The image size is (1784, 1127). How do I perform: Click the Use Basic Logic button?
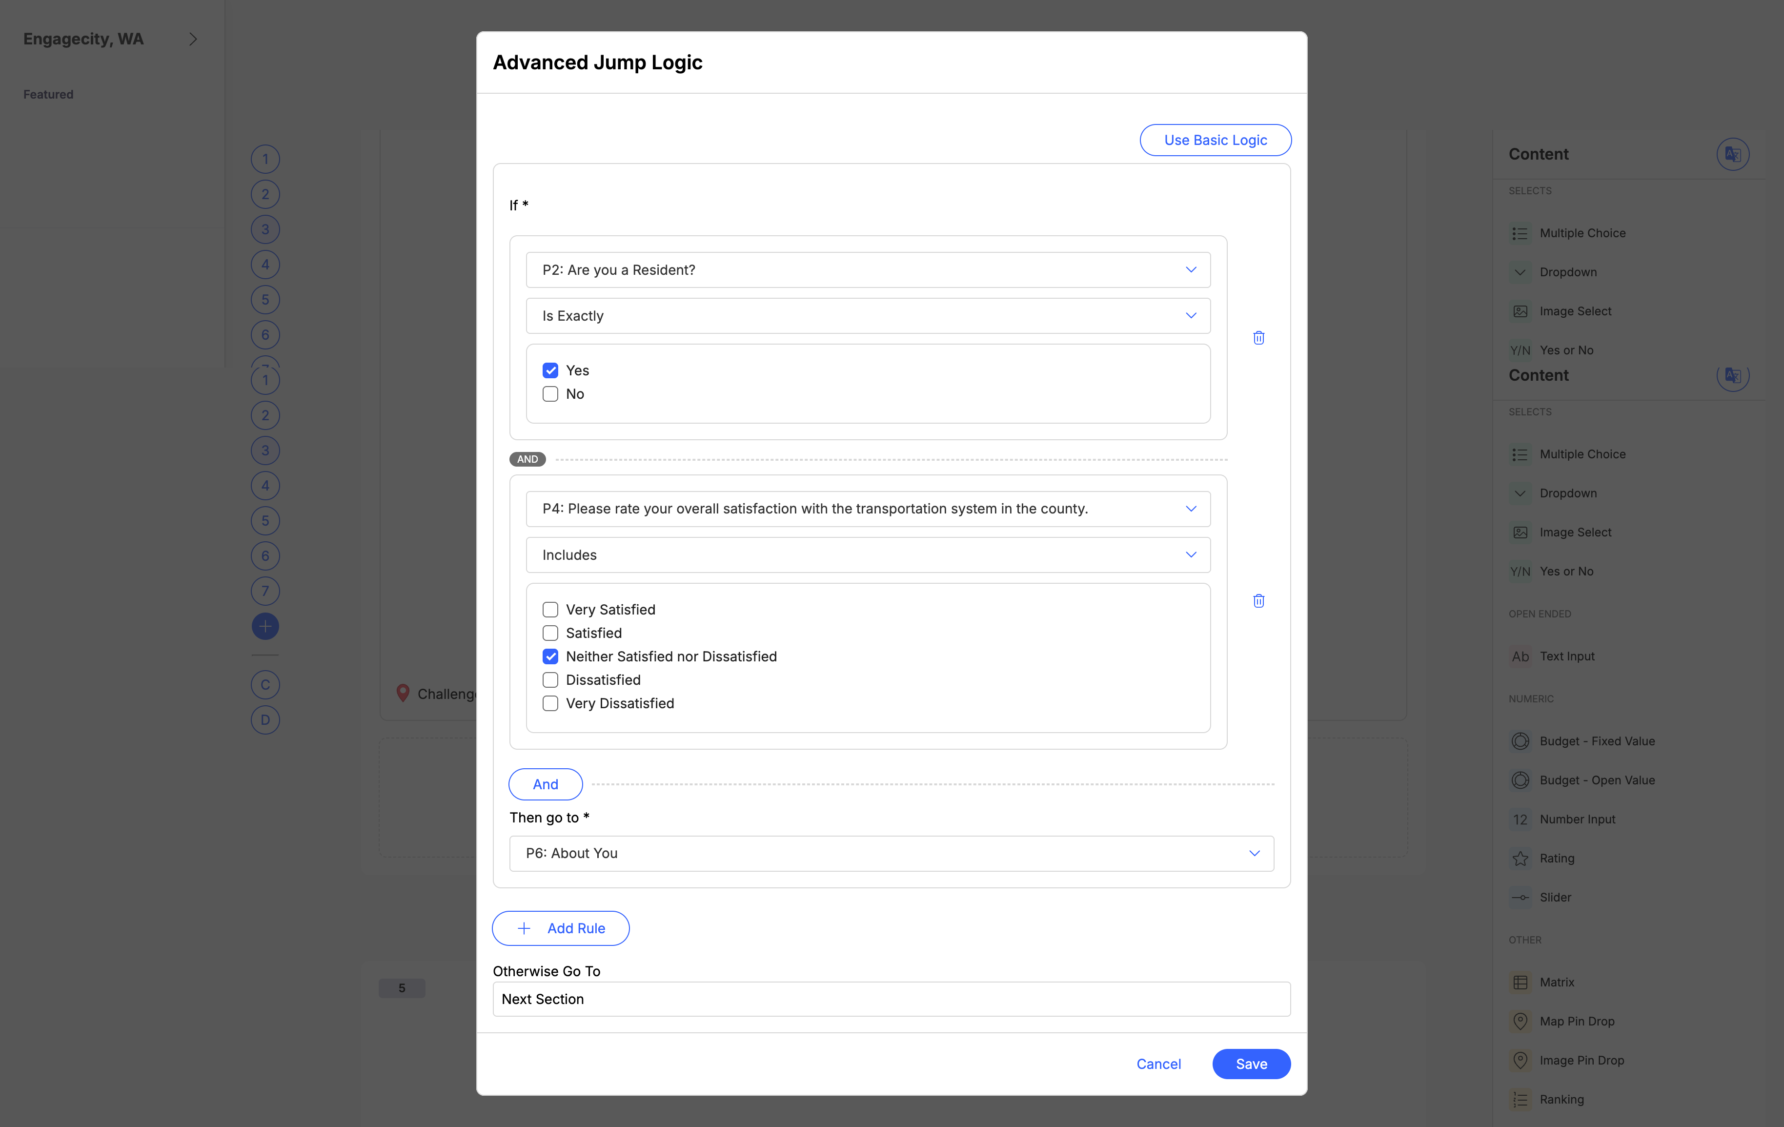point(1215,140)
